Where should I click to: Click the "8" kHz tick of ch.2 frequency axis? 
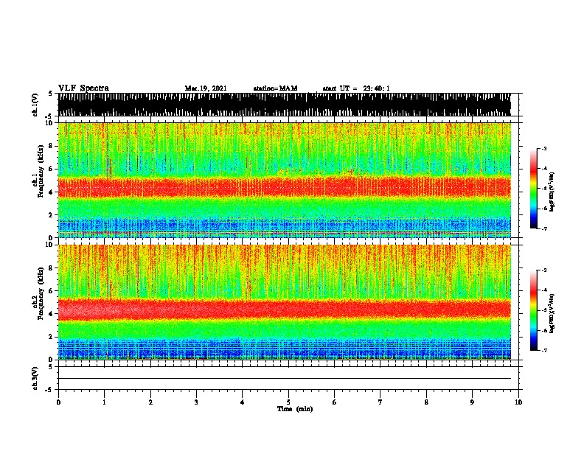click(51, 268)
